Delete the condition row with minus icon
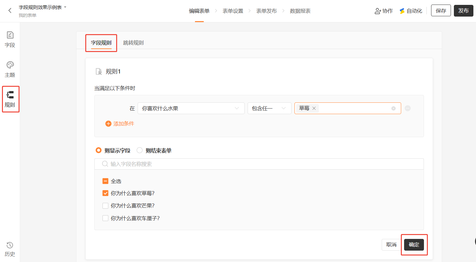This screenshot has height=262, width=476. (408, 108)
